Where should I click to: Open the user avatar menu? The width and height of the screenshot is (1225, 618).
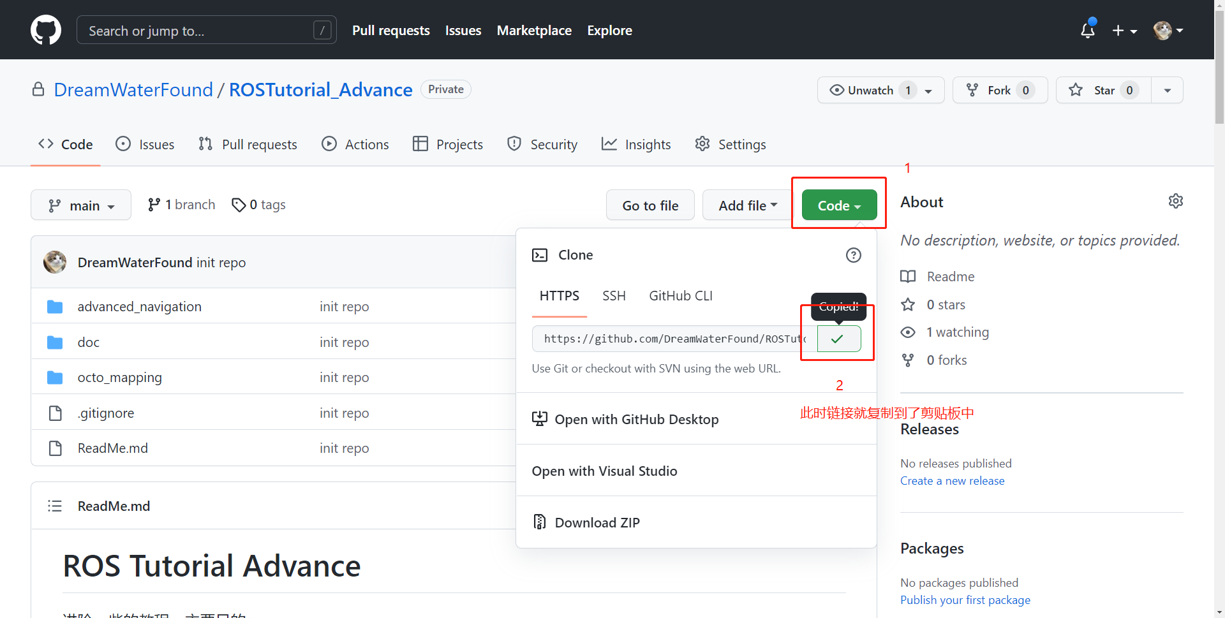(1168, 31)
